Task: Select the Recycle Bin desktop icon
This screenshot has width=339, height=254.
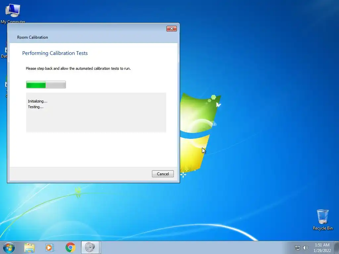Action: click(x=322, y=220)
